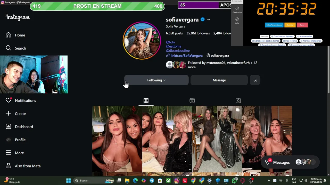Open Xbox app from the taskbar
Screen dimensions: 330x185
168,181
